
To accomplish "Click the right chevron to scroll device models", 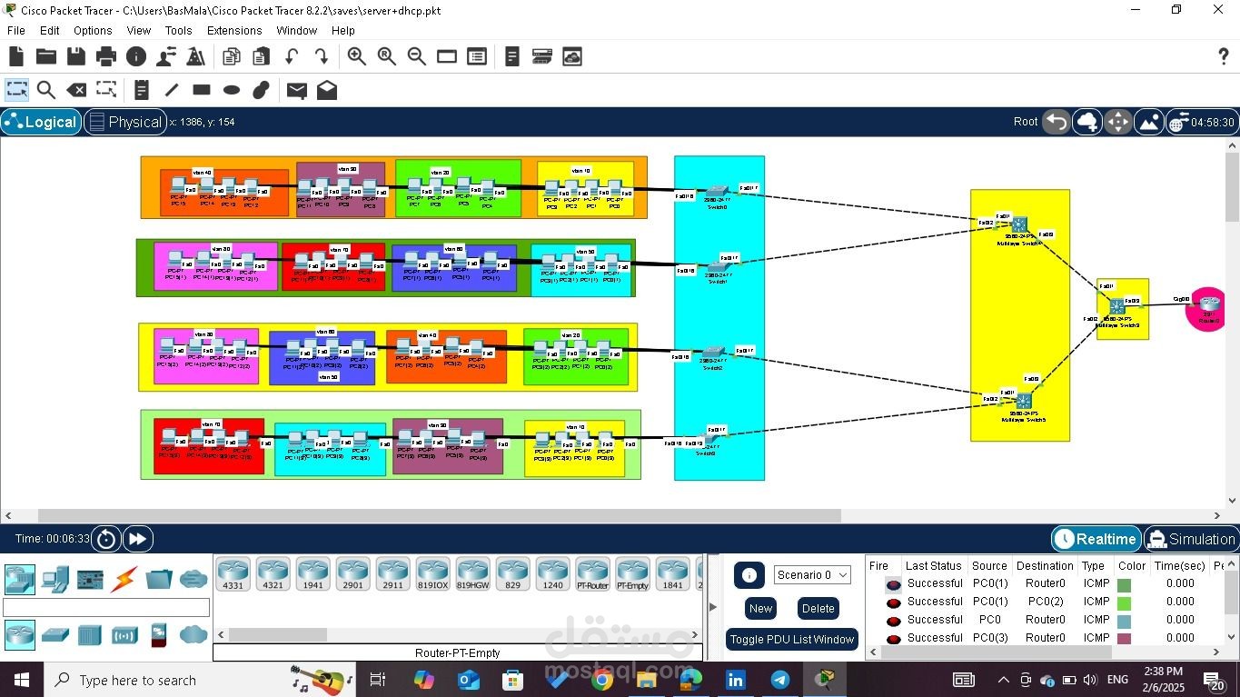I will (695, 635).
